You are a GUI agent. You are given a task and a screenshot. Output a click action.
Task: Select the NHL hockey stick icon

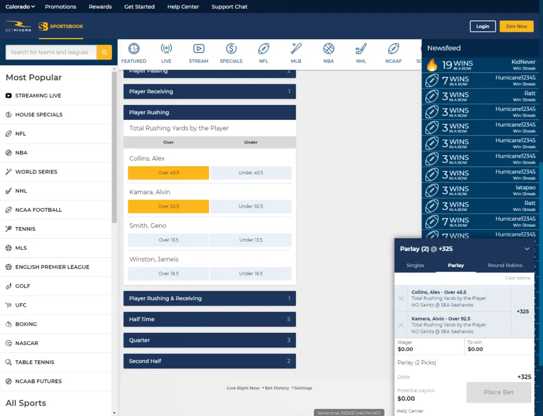tap(361, 49)
